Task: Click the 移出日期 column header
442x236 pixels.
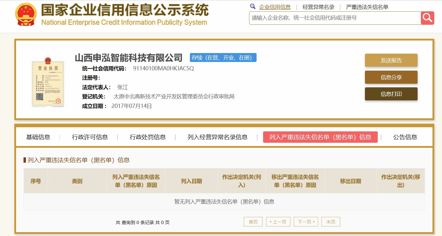Action: tap(351, 181)
